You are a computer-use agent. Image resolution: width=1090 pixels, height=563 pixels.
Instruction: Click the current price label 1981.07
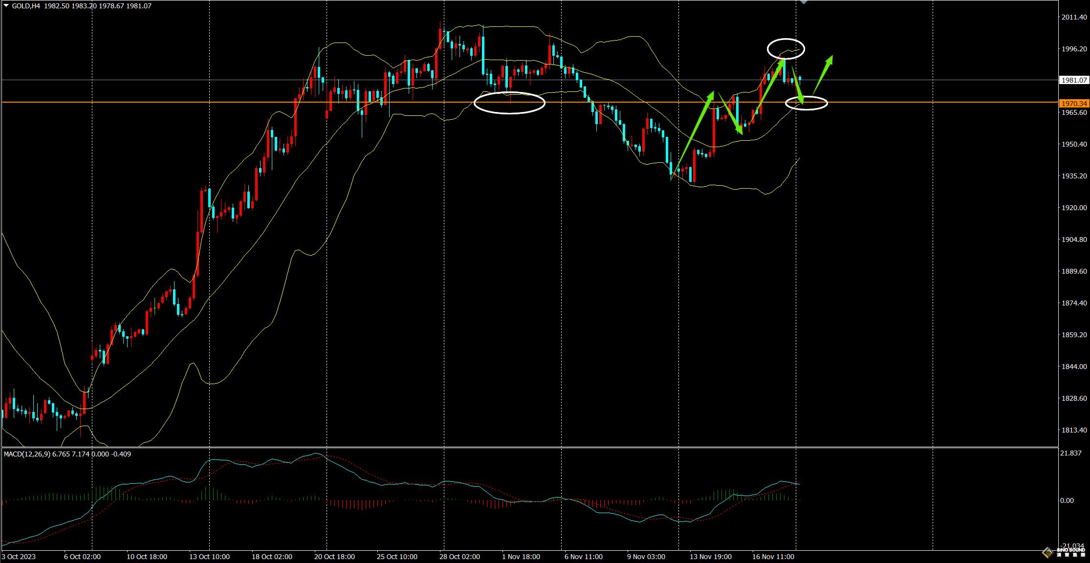(1074, 80)
